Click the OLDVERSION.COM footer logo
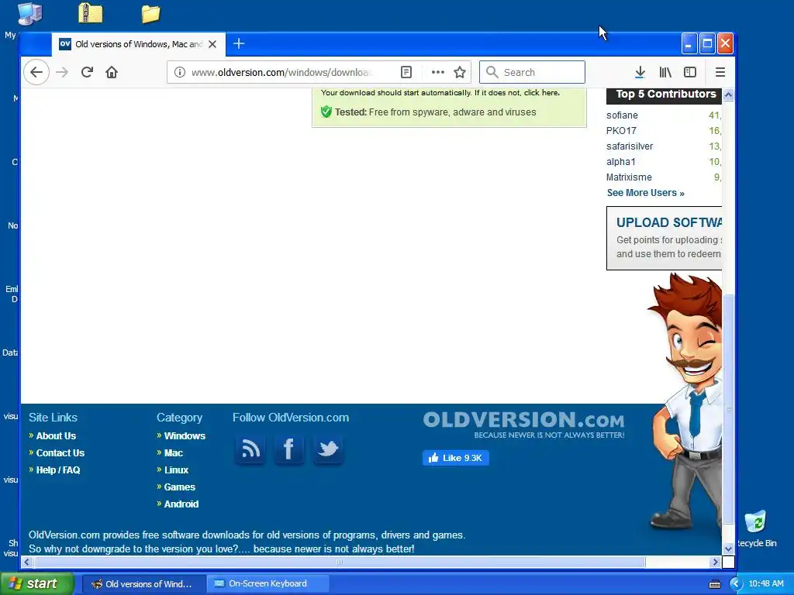Screen dimensions: 794x595 click(x=523, y=425)
